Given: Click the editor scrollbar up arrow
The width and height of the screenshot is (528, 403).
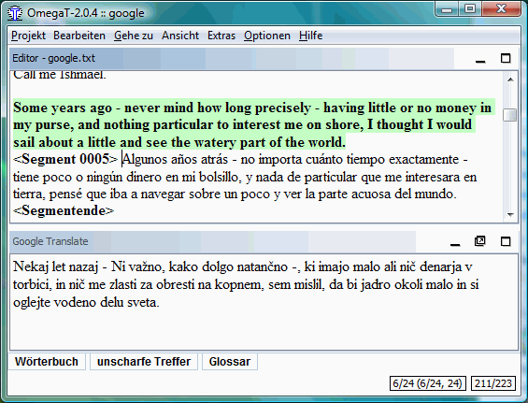Looking at the screenshot, I should pos(510,79).
